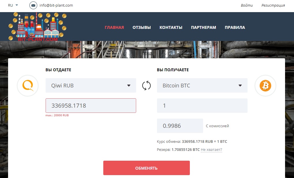Click the orange Bitcoin coin icon

265,86
